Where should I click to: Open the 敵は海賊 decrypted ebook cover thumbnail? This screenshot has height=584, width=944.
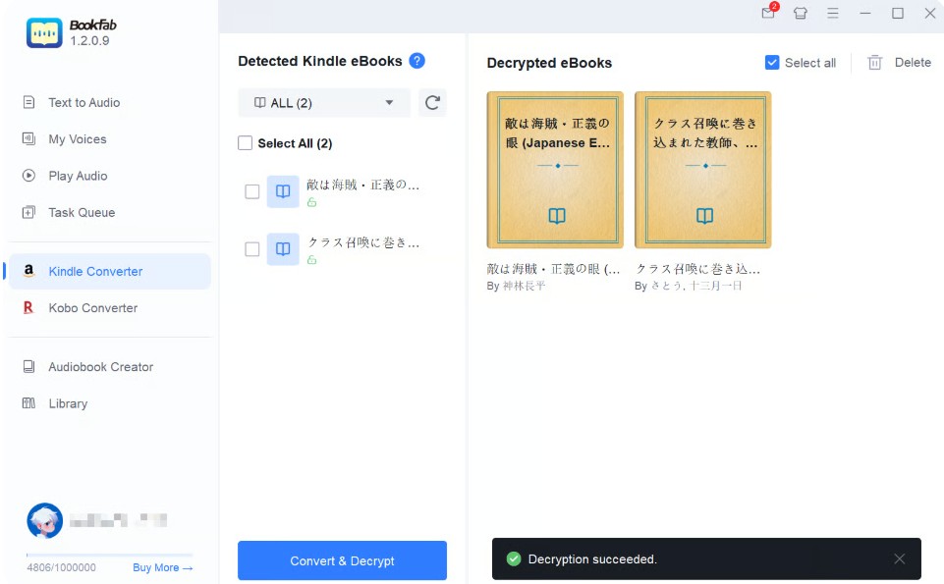pos(554,169)
